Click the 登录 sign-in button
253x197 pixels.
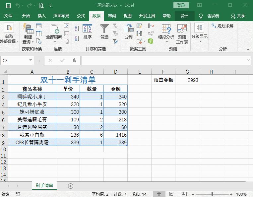[x=181, y=5]
